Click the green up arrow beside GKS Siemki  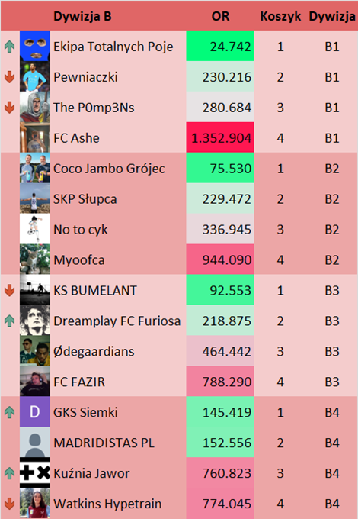point(10,412)
